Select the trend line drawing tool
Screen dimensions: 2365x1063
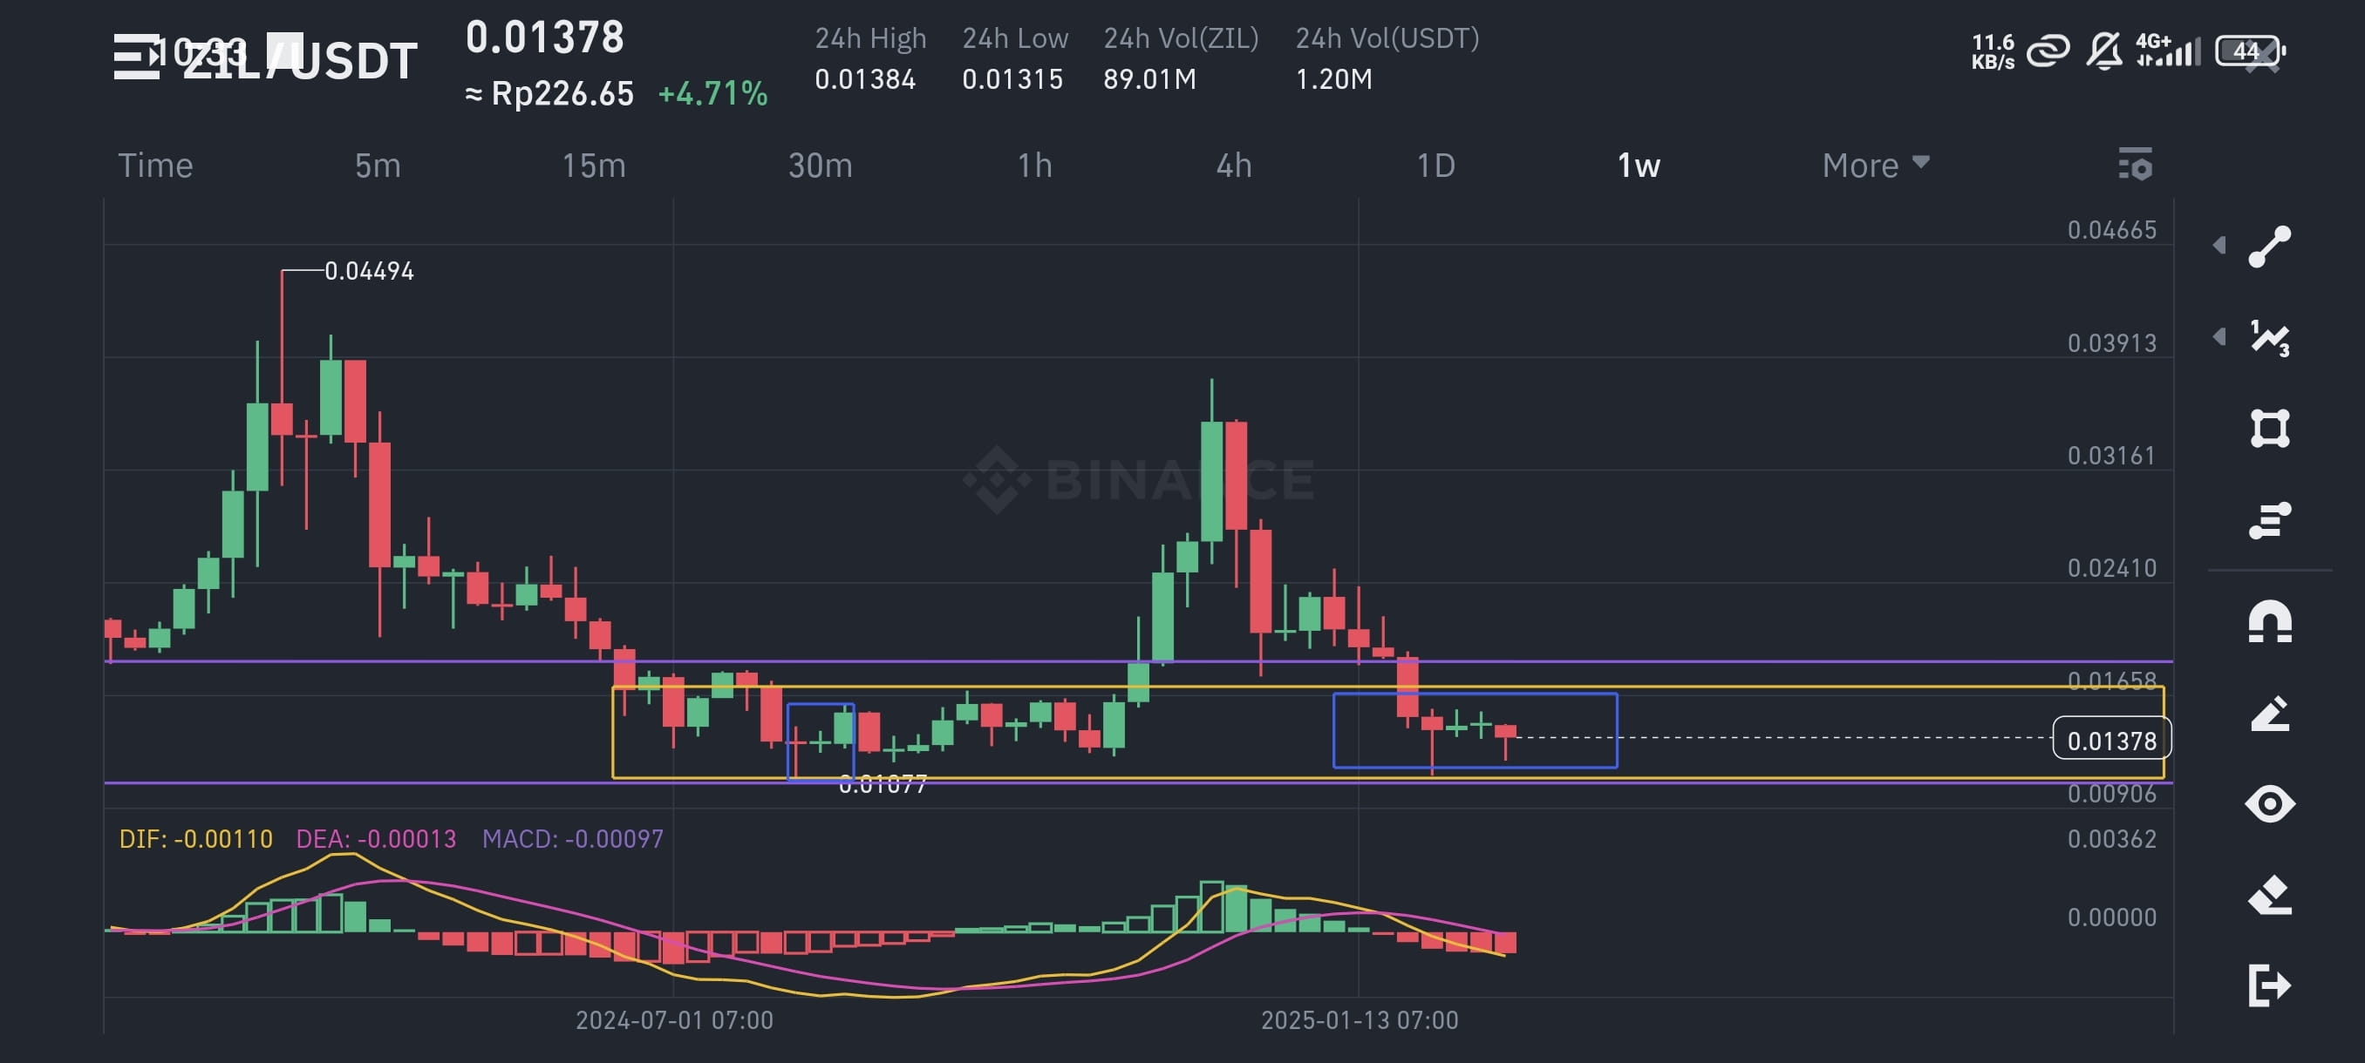pos(2270,246)
